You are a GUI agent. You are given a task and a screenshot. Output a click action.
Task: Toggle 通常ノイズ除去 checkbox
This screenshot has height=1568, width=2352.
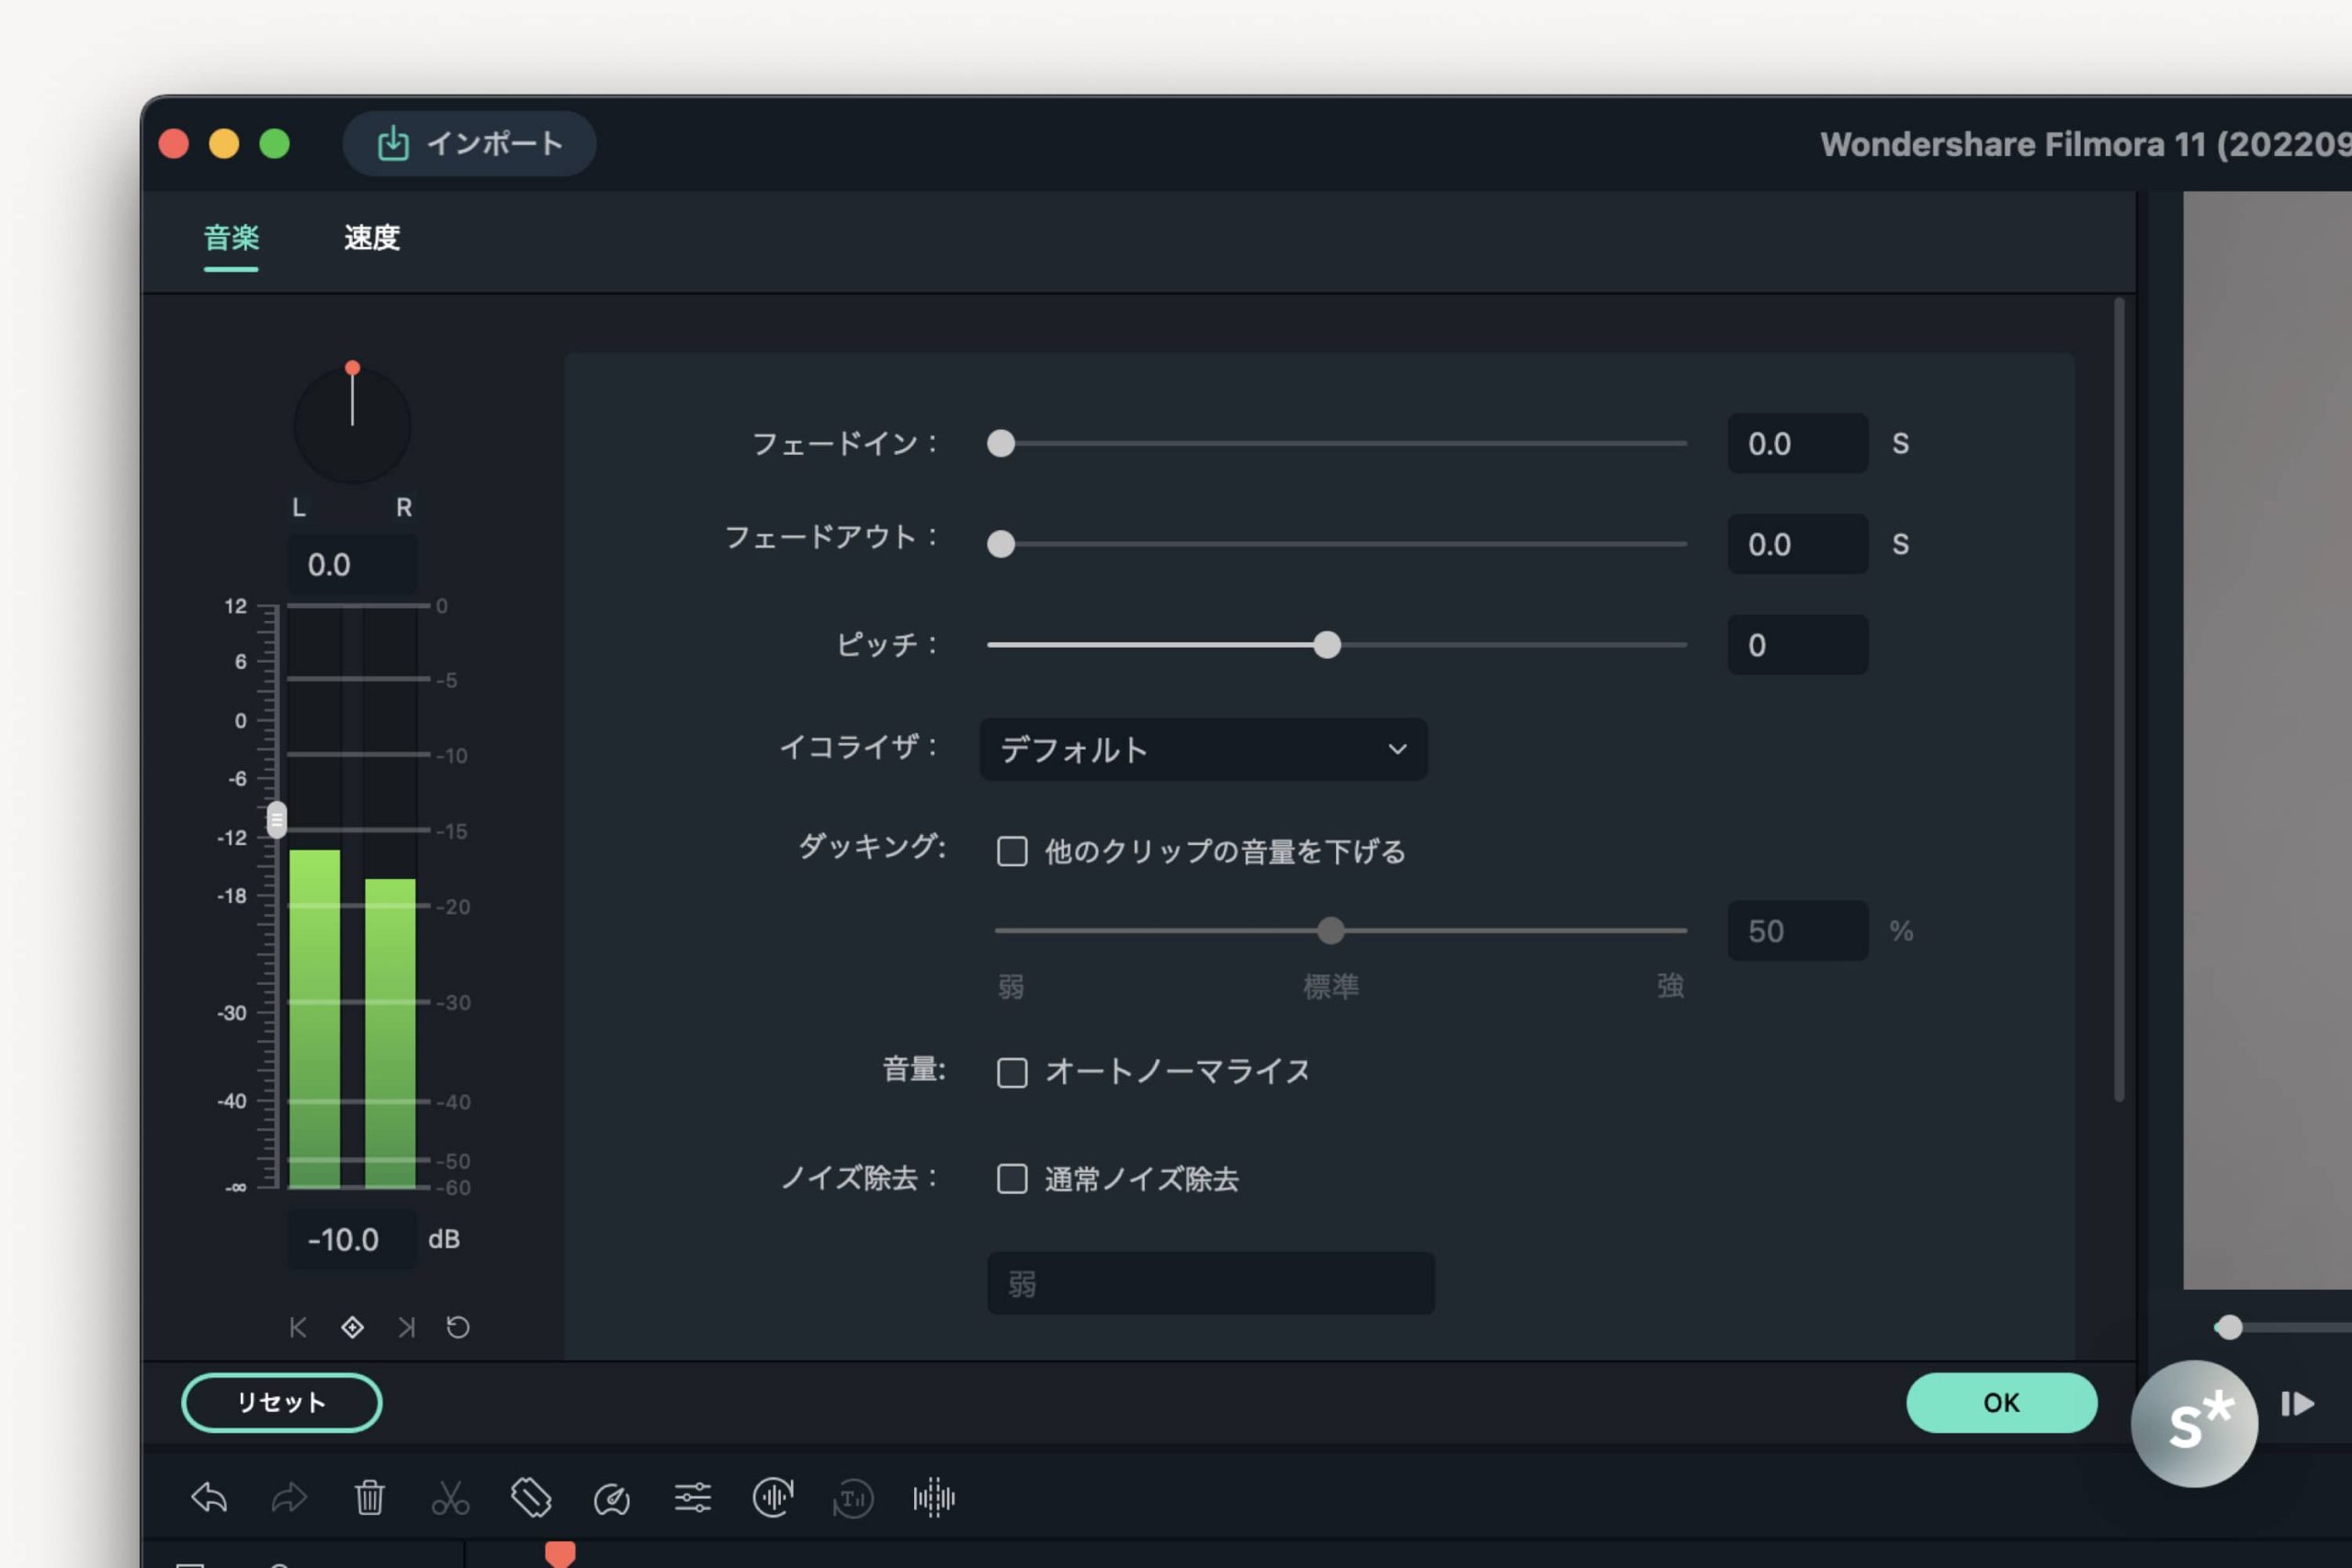(1012, 1179)
